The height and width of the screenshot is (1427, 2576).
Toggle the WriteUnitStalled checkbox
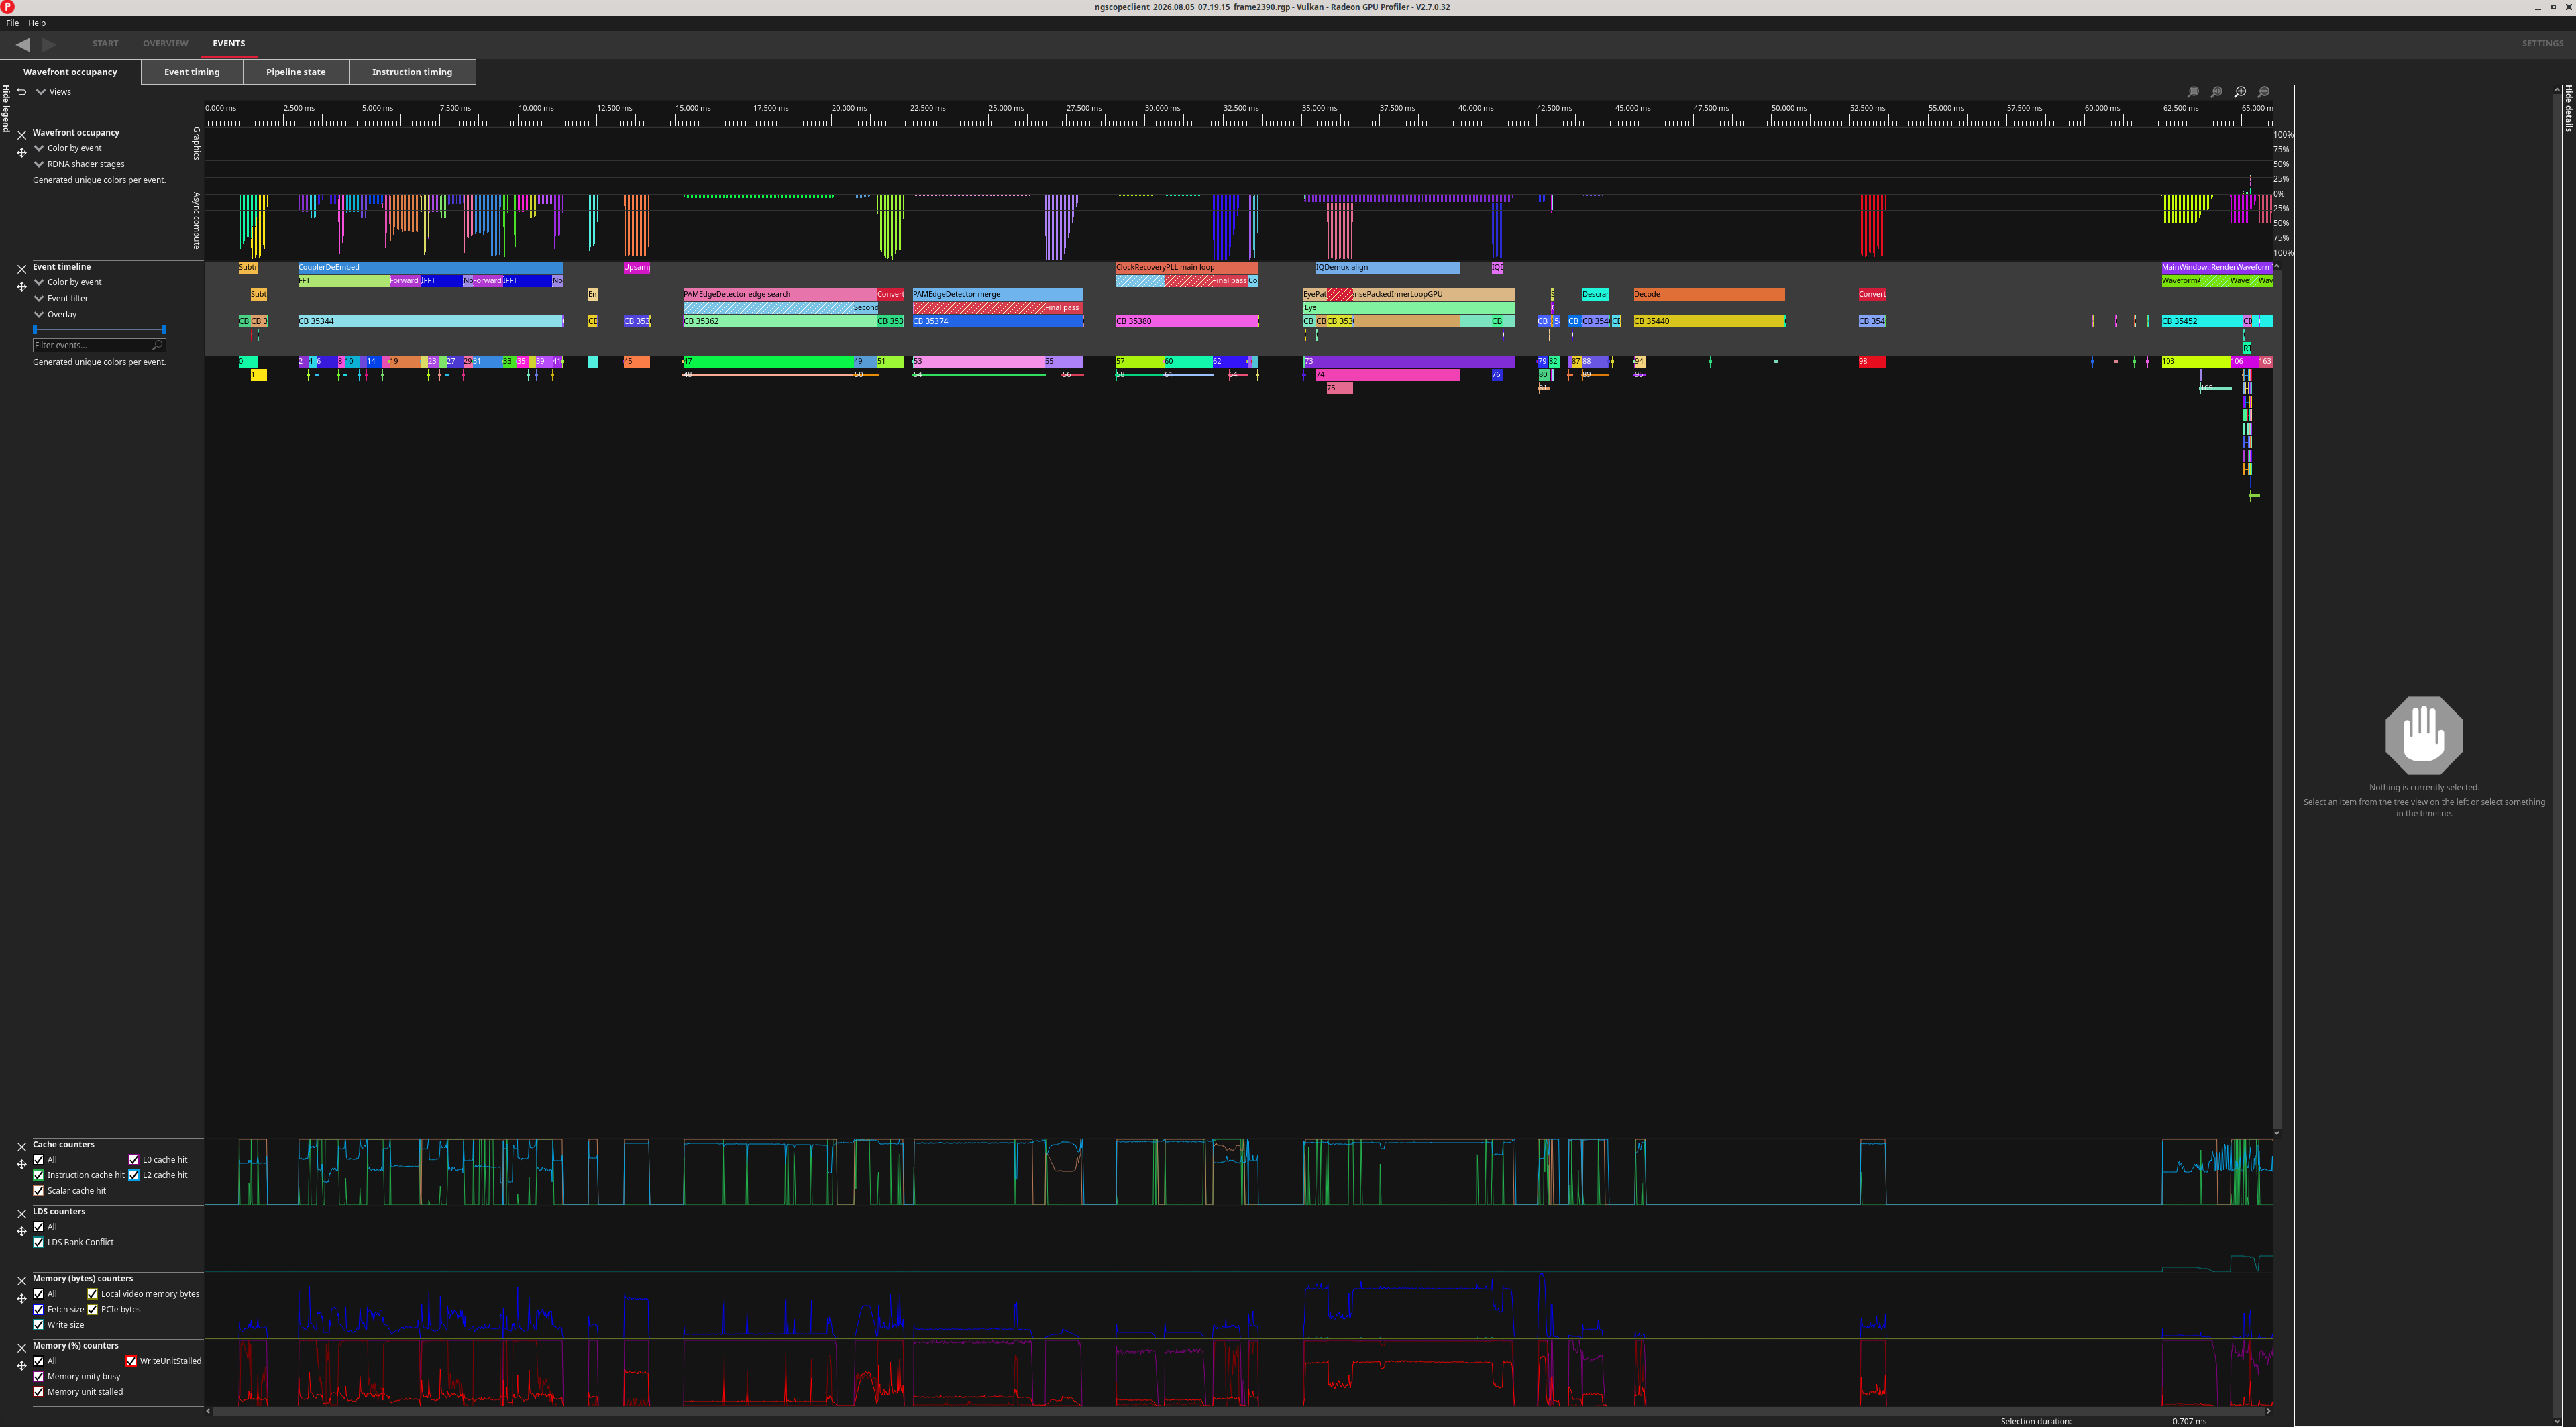click(x=131, y=1361)
